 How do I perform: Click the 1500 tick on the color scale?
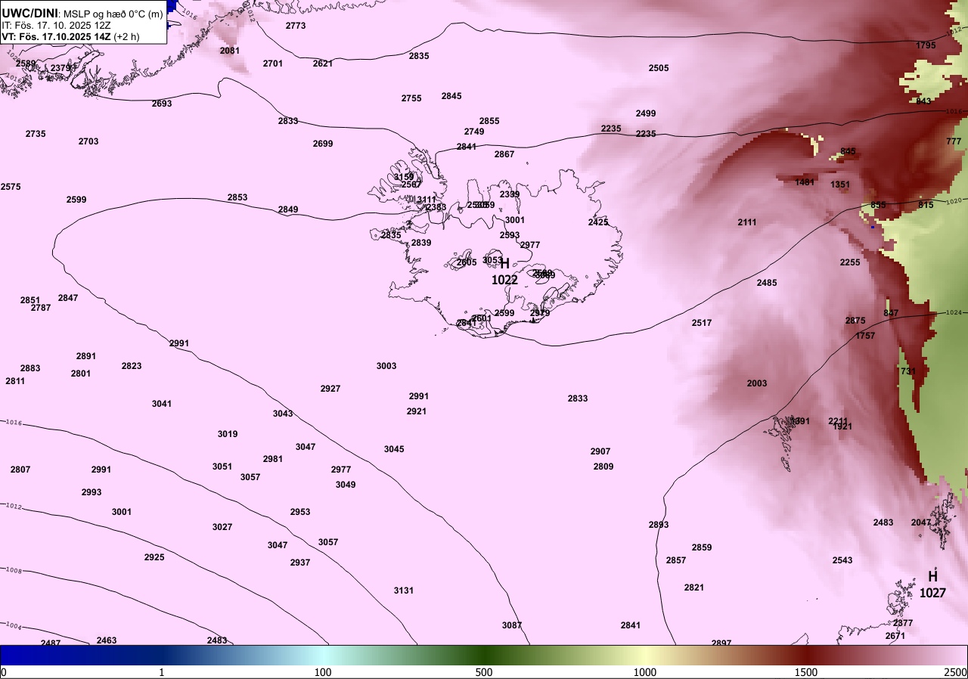pyautogui.click(x=806, y=672)
